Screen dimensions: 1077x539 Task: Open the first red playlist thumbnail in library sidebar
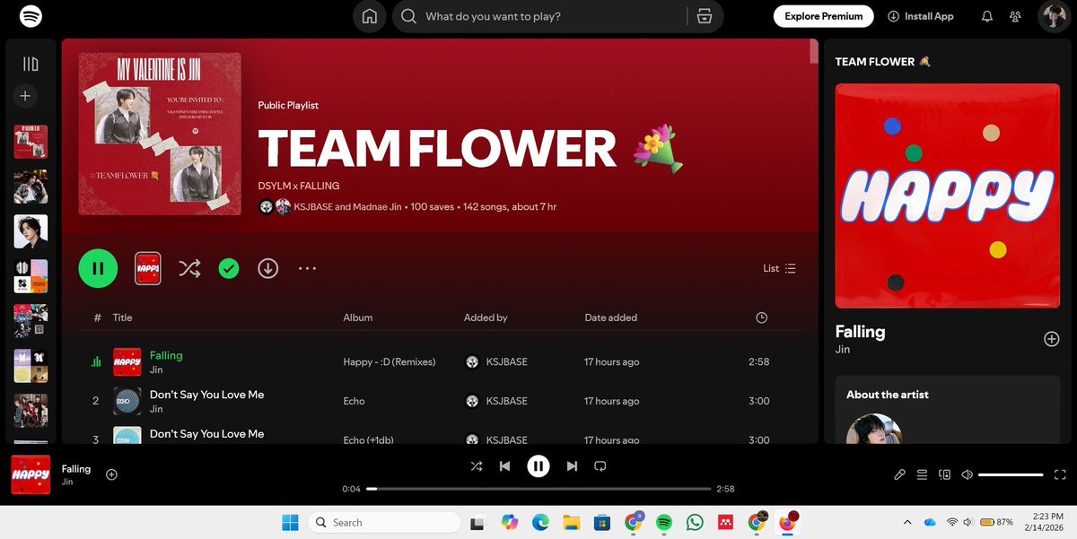coord(31,142)
